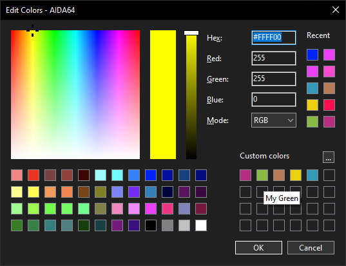Viewport: 346px width, 266px height.
Task: Select the white swatch in basic palette
Action: coord(201,225)
